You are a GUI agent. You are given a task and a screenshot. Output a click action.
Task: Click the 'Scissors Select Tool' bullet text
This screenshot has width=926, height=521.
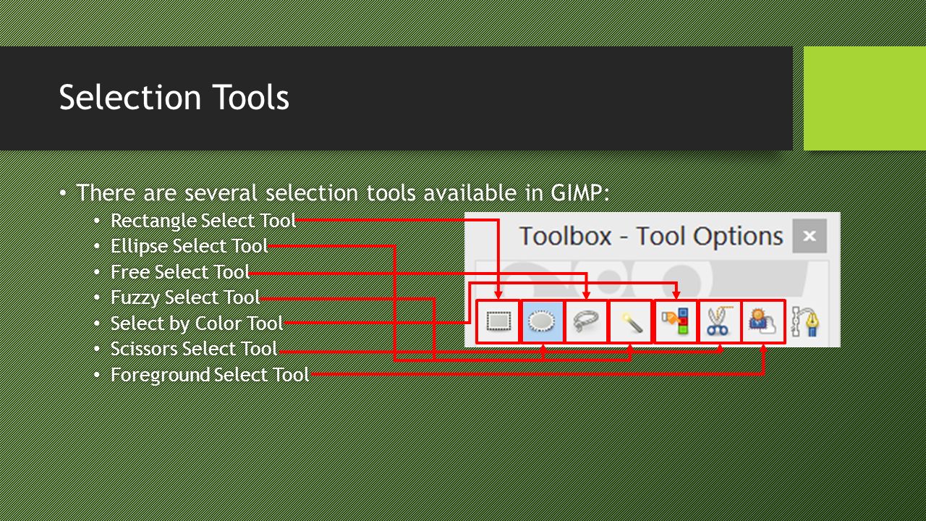point(194,349)
